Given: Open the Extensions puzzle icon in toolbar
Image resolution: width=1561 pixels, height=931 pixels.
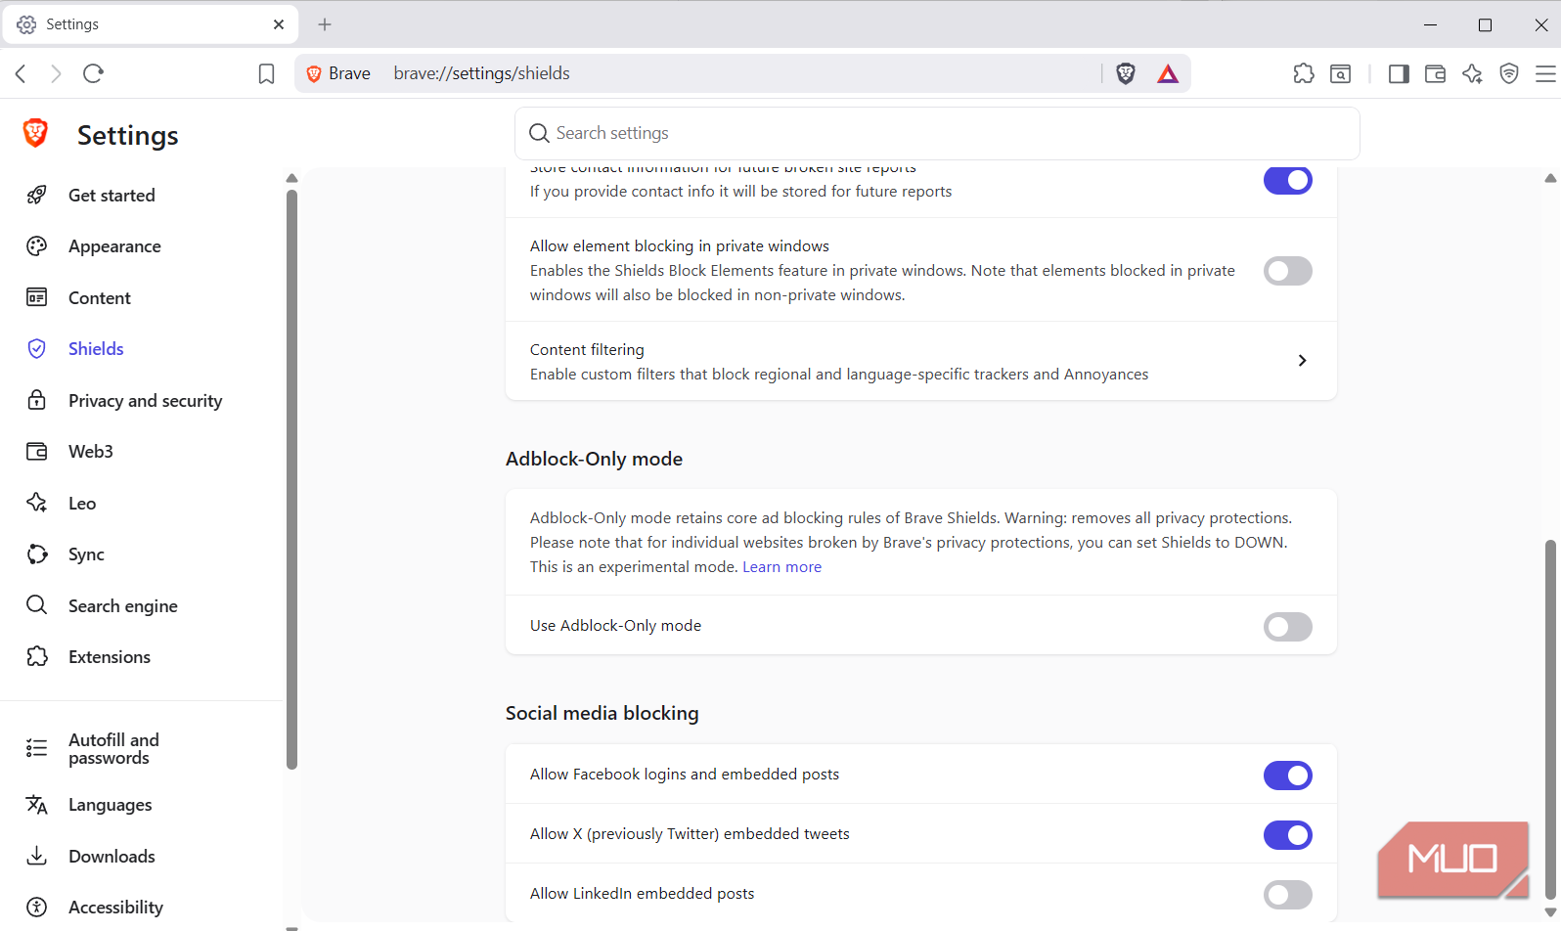Looking at the screenshot, I should point(1304,73).
